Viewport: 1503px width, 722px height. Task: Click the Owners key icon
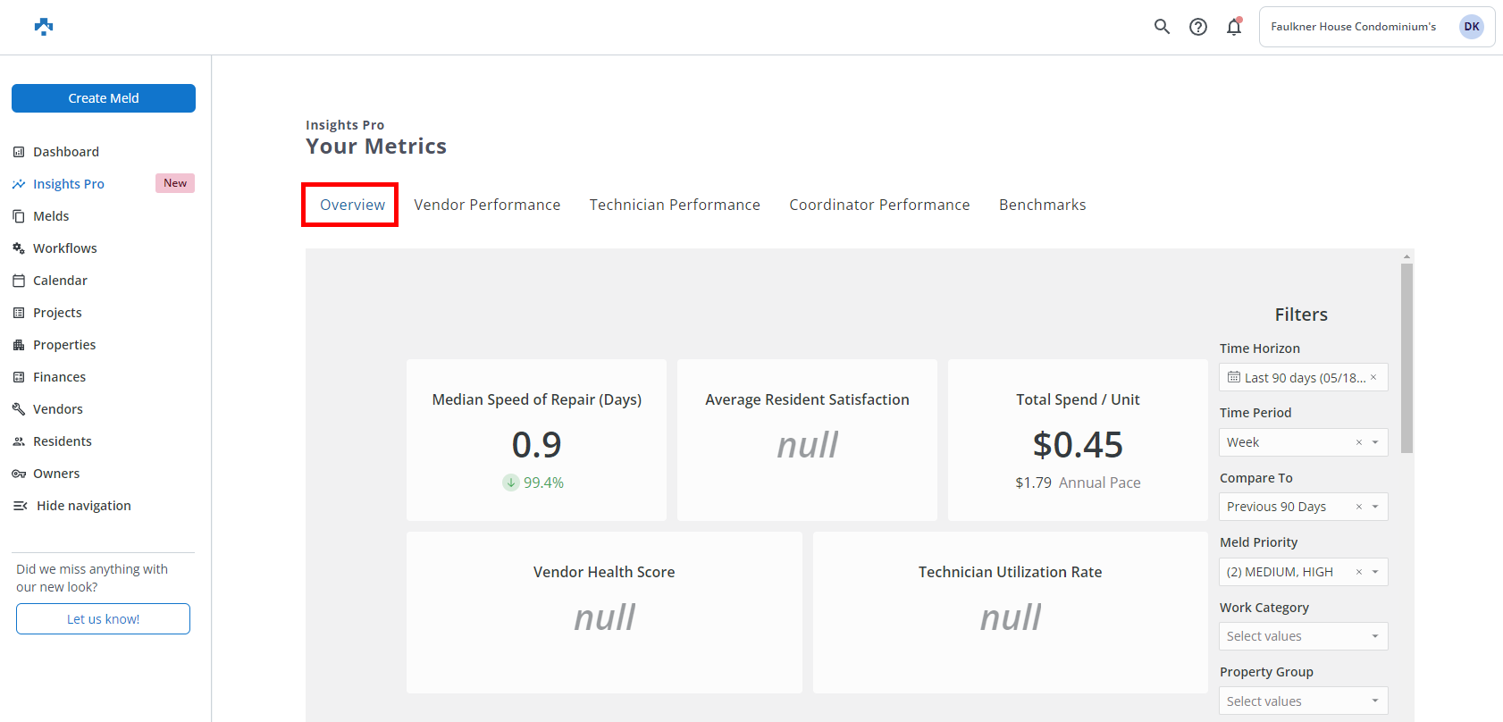click(x=19, y=474)
